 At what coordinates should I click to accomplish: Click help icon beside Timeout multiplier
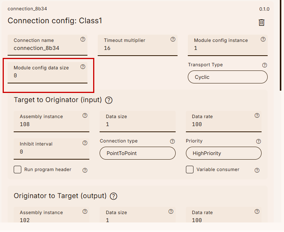click(x=173, y=39)
